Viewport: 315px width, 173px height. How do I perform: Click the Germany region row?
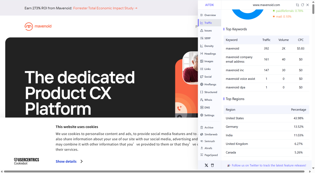point(266,127)
